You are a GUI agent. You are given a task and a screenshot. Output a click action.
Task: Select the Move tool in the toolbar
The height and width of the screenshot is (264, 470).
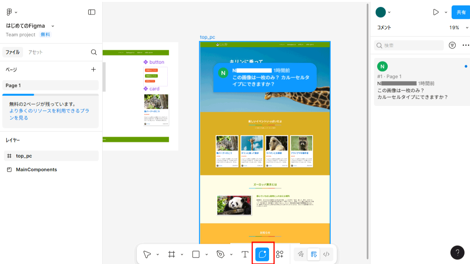(147, 254)
